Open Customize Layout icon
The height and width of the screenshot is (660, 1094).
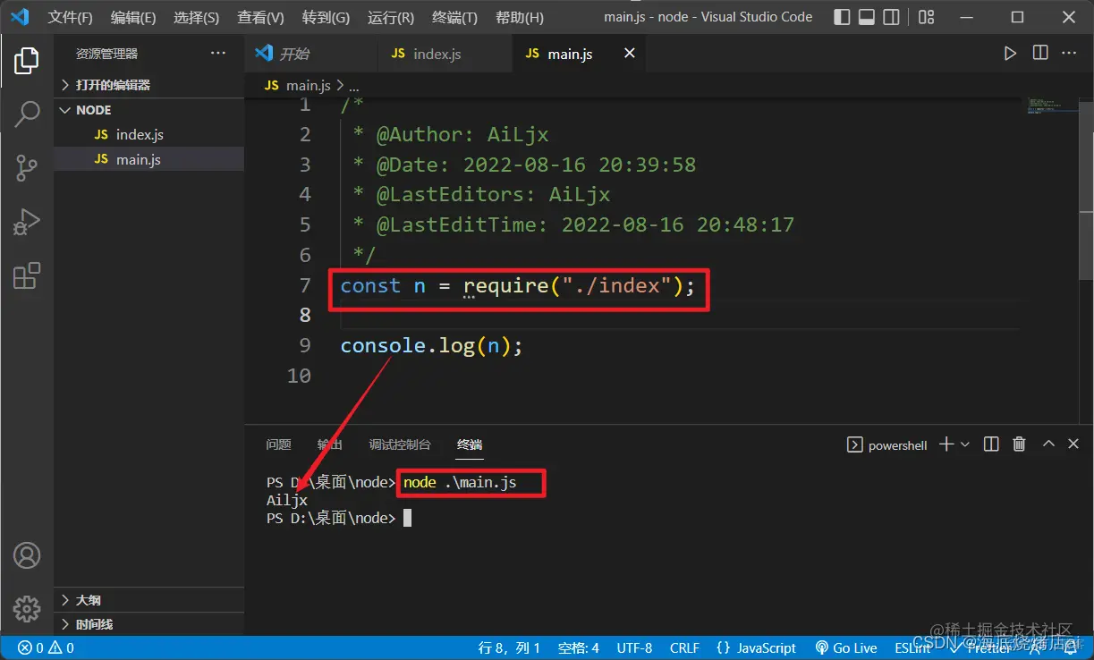927,17
